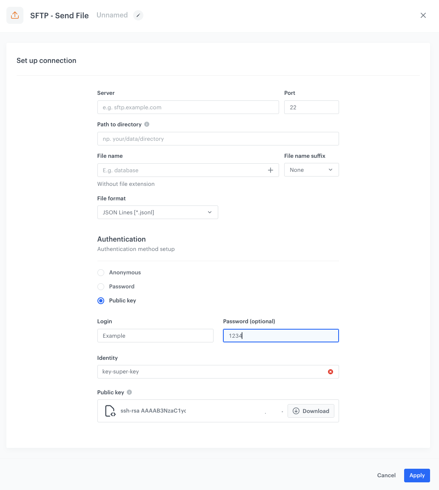The image size is (439, 490).
Task: Click the Login input field
Action: [155, 336]
